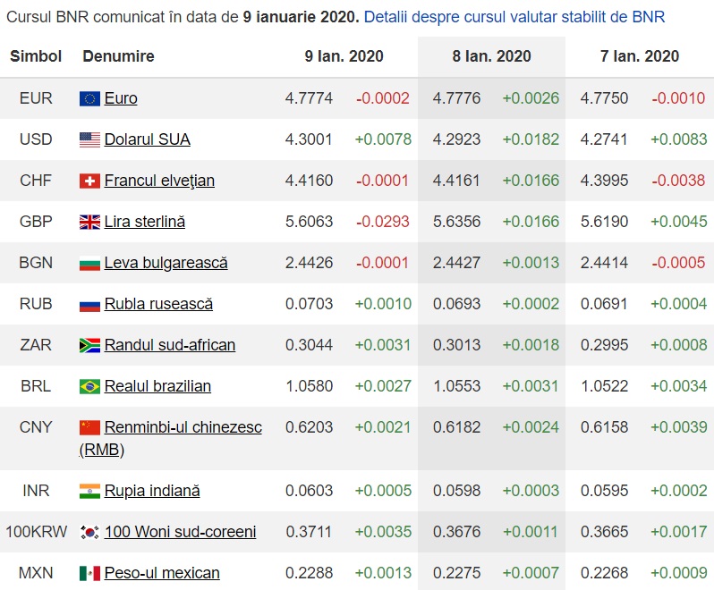
Task: Click the Mexican flag icon
Action: [x=89, y=573]
